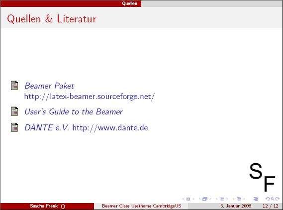Click the search magnifier navigation icon

coord(273,199)
